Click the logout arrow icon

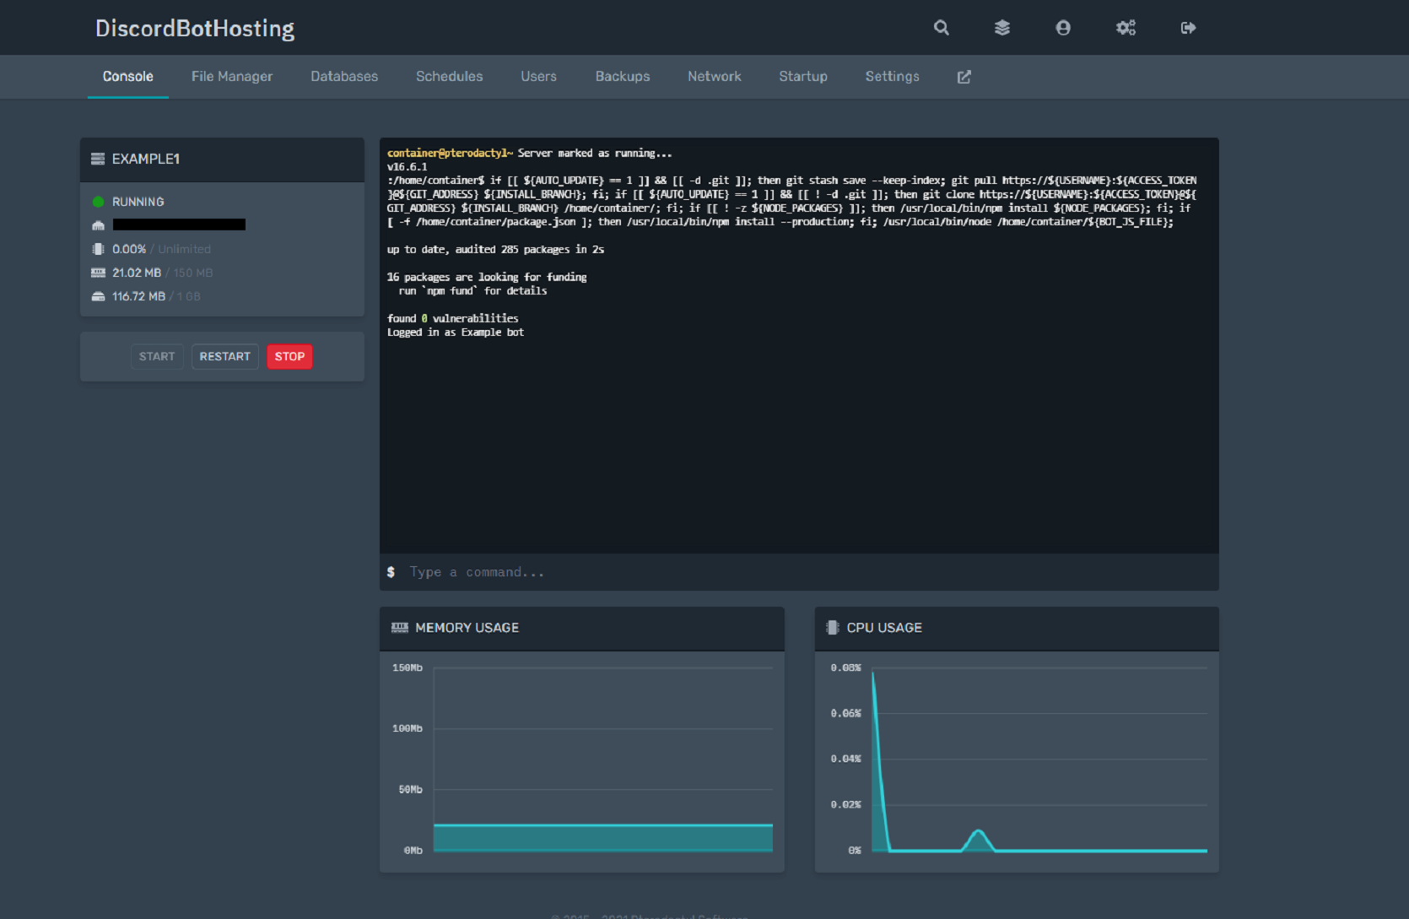[1188, 28]
